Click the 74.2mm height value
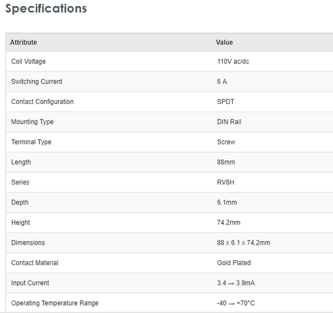Image resolution: width=333 pixels, height=313 pixels. (229, 222)
